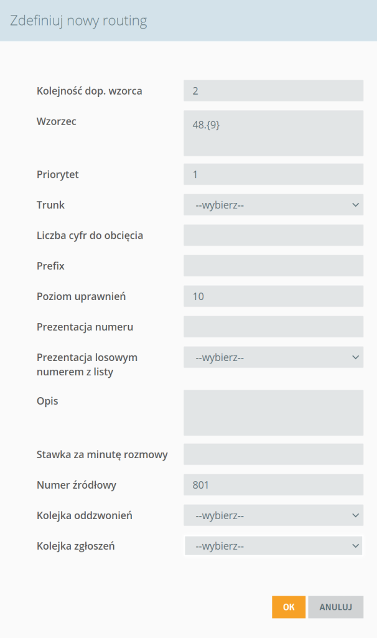Image resolution: width=377 pixels, height=638 pixels.
Task: Click the Wzorzec text area
Action: [x=273, y=133]
